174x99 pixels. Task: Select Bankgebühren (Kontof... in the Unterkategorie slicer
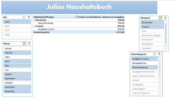click(x=144, y=72)
